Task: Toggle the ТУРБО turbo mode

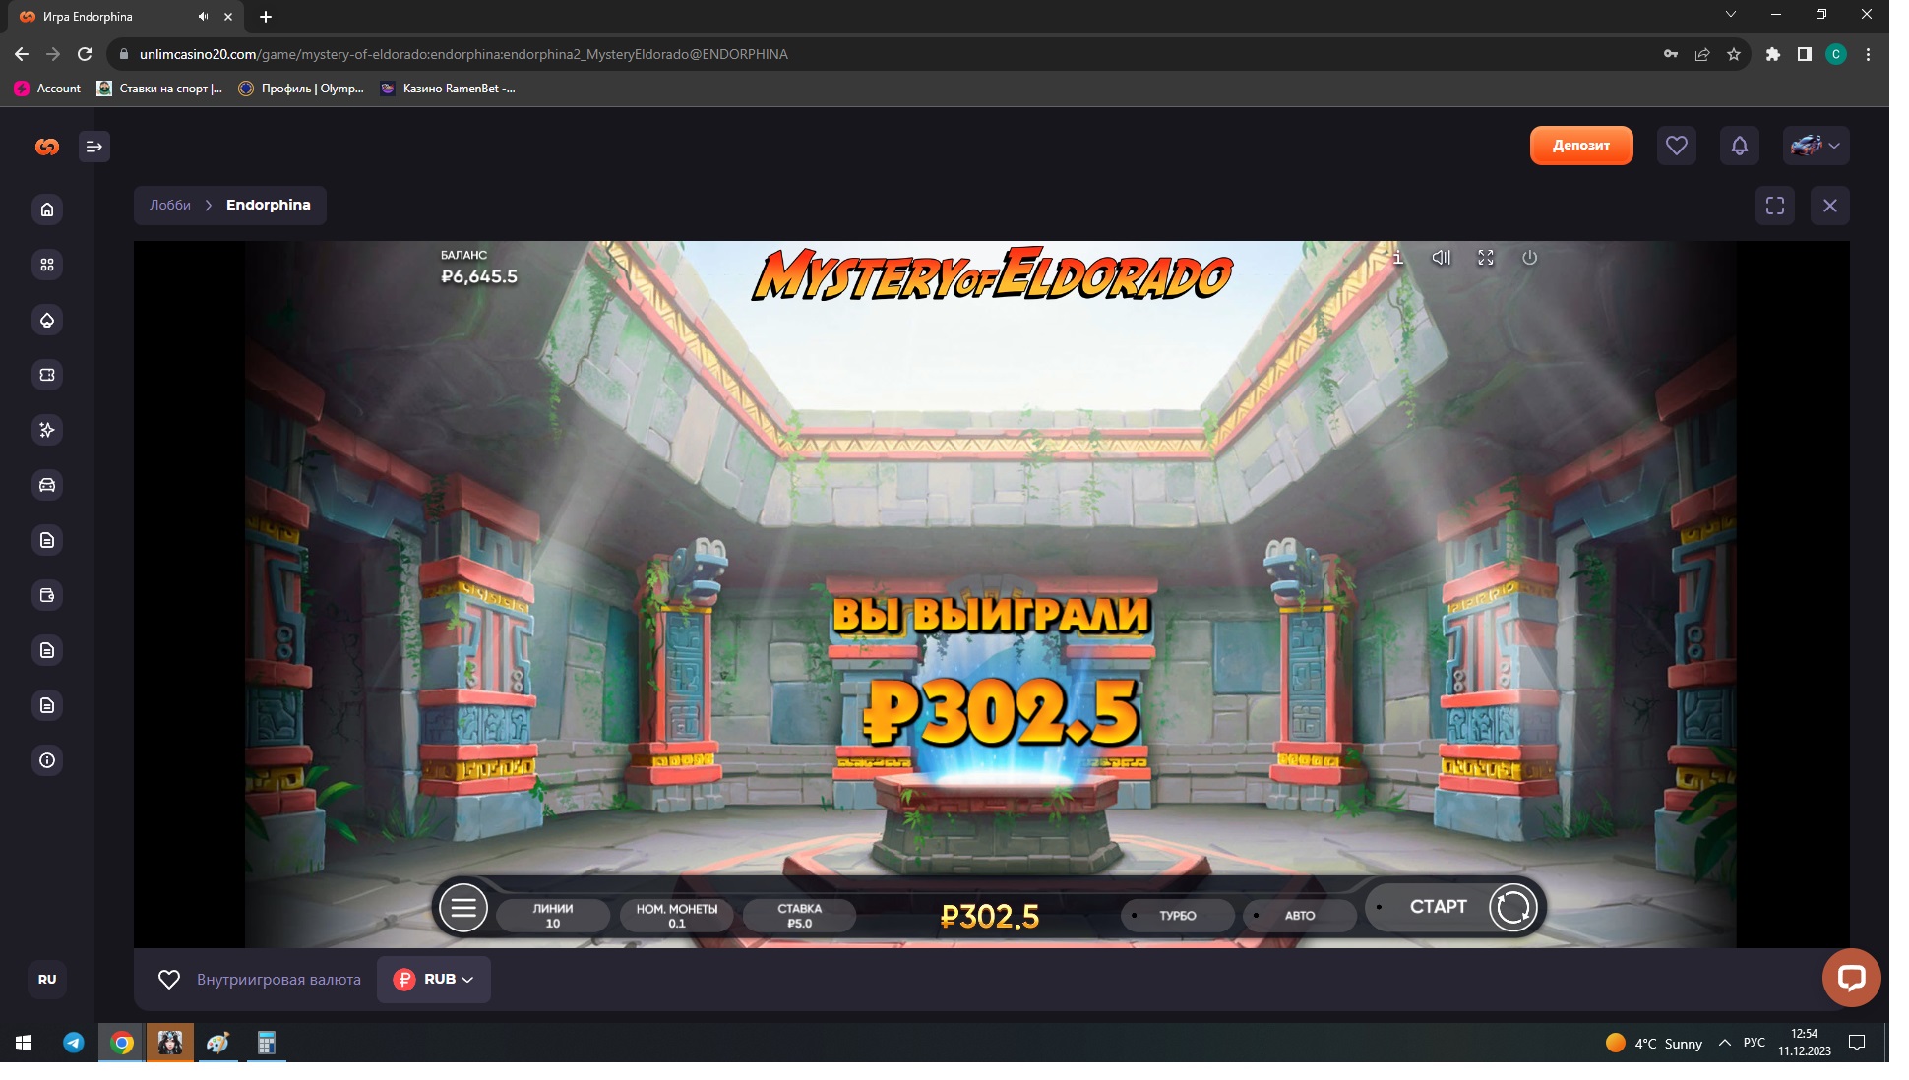Action: pos(1177,916)
